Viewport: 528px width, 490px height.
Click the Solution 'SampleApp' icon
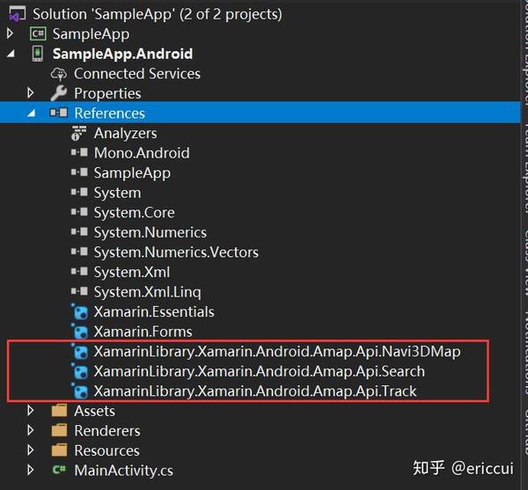point(18,14)
